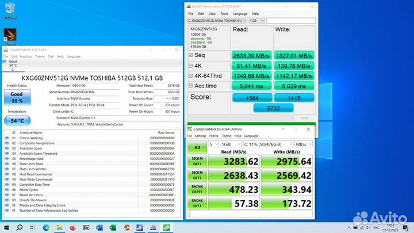Launch Microsoft Edge from taskbar
This screenshot has width=414, height=233.
tap(46, 227)
